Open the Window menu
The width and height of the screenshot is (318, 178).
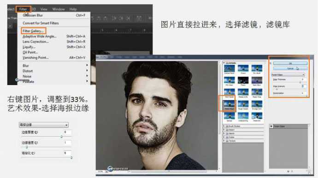(x=59, y=9)
